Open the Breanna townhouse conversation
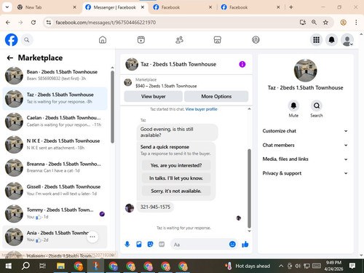Viewport: 364px width, 273px height. click(x=55, y=167)
